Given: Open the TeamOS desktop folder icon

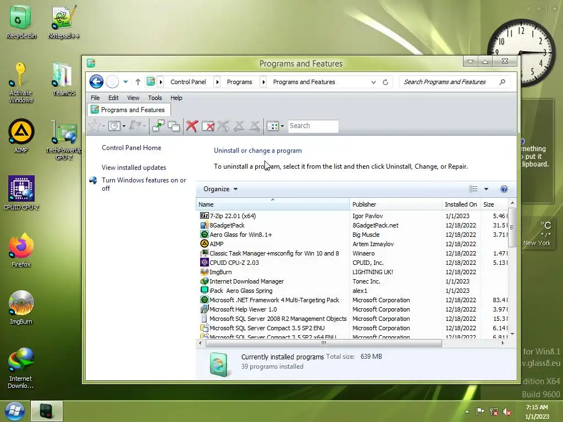Looking at the screenshot, I should (64, 79).
